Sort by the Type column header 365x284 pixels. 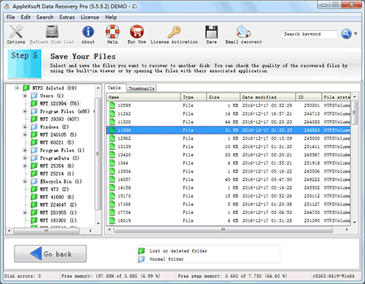193,97
